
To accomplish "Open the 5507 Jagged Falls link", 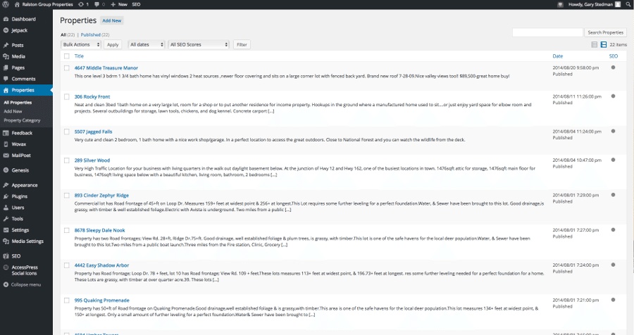I will pos(94,132).
